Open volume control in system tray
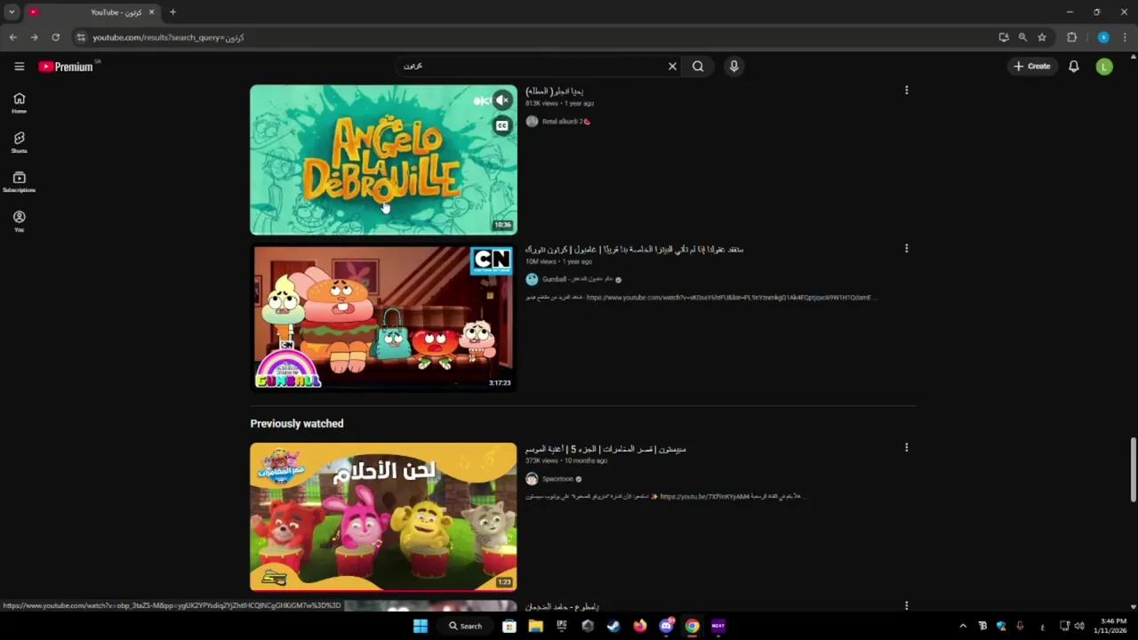Screen dimensions: 1138x640 point(1079,626)
